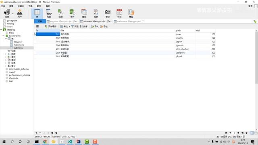
Task: Add record with plus icon
Action: tap(36, 133)
